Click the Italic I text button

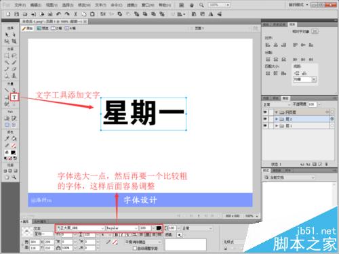coord(122,234)
